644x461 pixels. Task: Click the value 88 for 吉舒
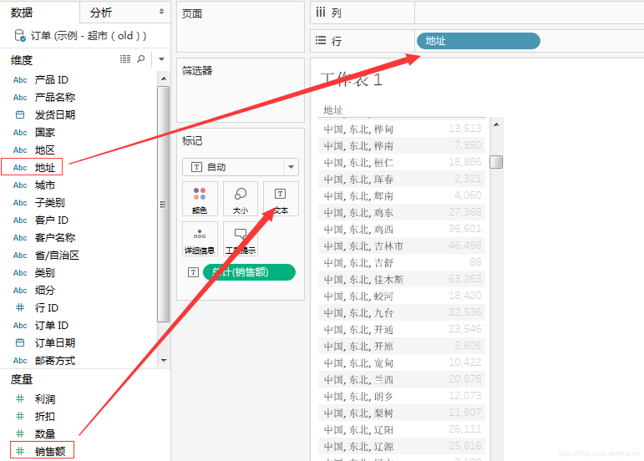(x=475, y=263)
